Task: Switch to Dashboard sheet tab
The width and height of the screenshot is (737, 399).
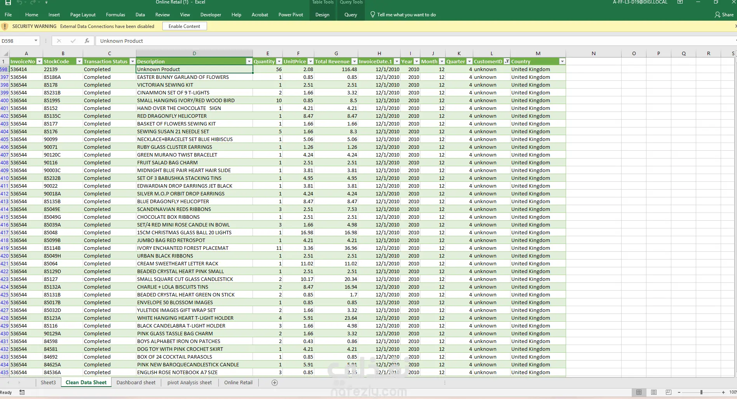Action: [x=136, y=383]
